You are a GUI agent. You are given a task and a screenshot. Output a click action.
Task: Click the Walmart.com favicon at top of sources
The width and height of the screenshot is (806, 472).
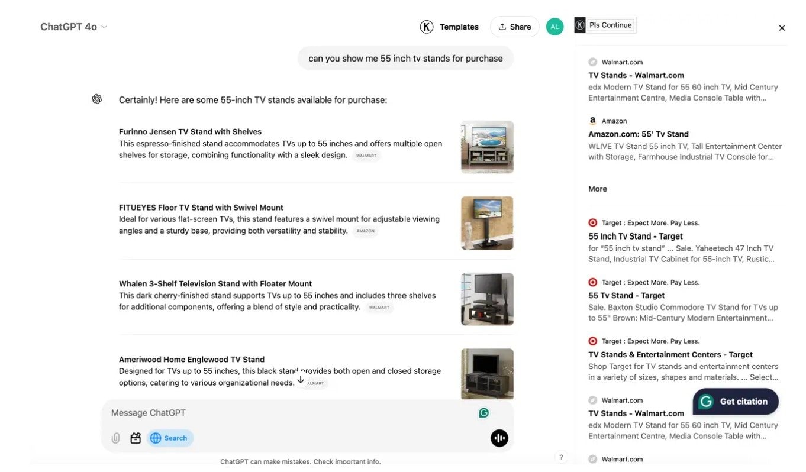point(592,62)
